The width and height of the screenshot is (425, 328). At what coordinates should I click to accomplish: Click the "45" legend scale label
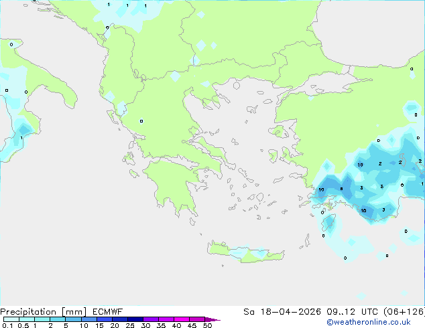tap(192, 325)
